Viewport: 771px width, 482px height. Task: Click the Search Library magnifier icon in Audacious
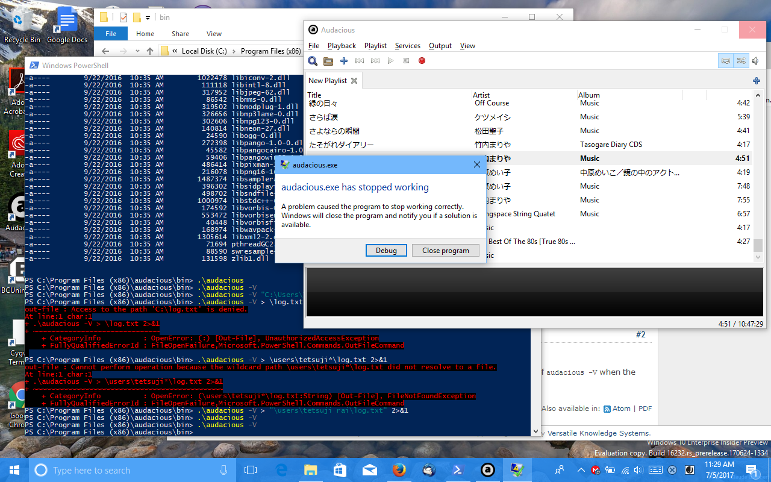coord(313,61)
